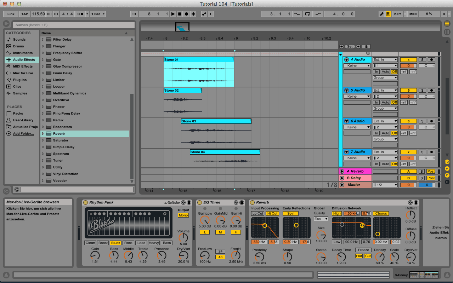Toggle the metronome button

80,14
